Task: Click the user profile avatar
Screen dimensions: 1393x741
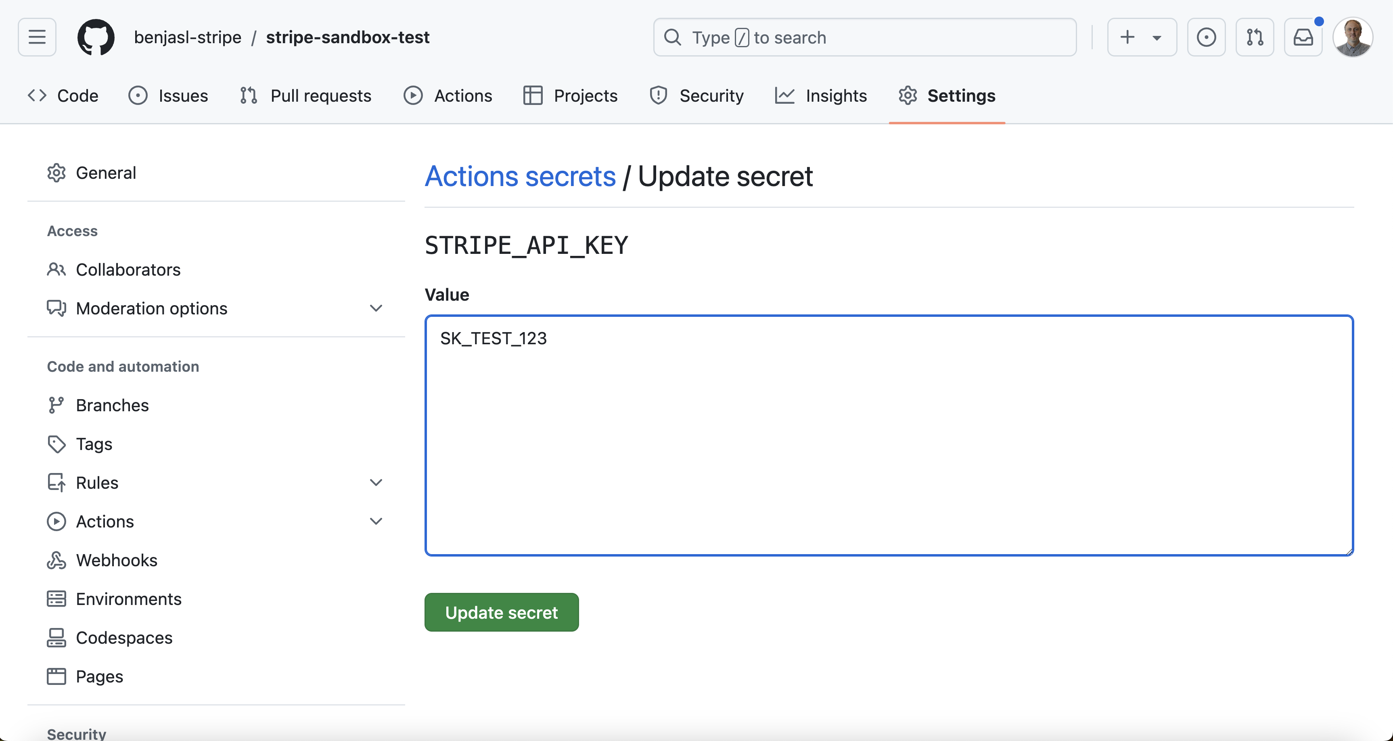Action: point(1353,37)
